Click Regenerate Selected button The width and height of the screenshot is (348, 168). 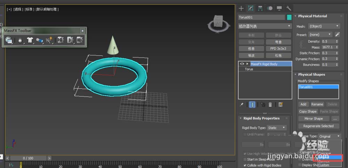318,126
